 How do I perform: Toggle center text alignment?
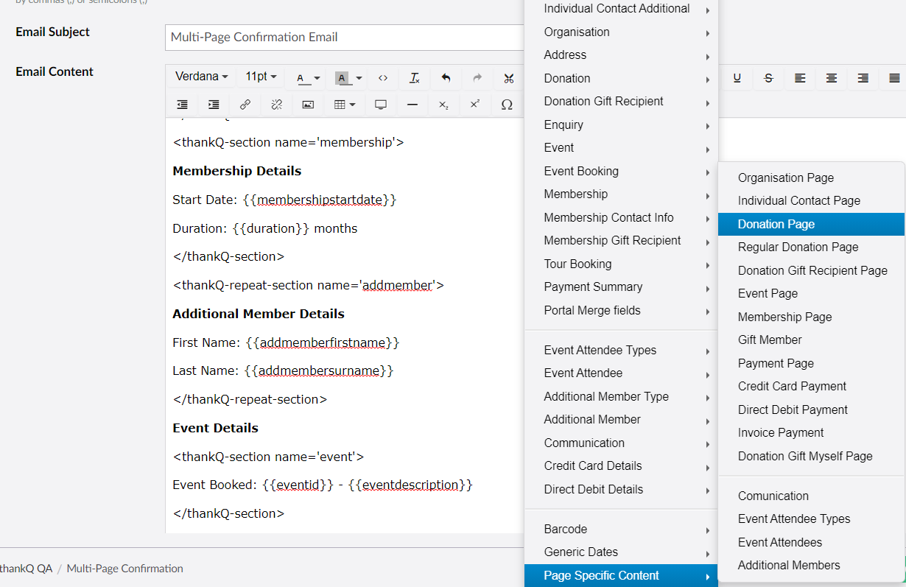tap(831, 77)
